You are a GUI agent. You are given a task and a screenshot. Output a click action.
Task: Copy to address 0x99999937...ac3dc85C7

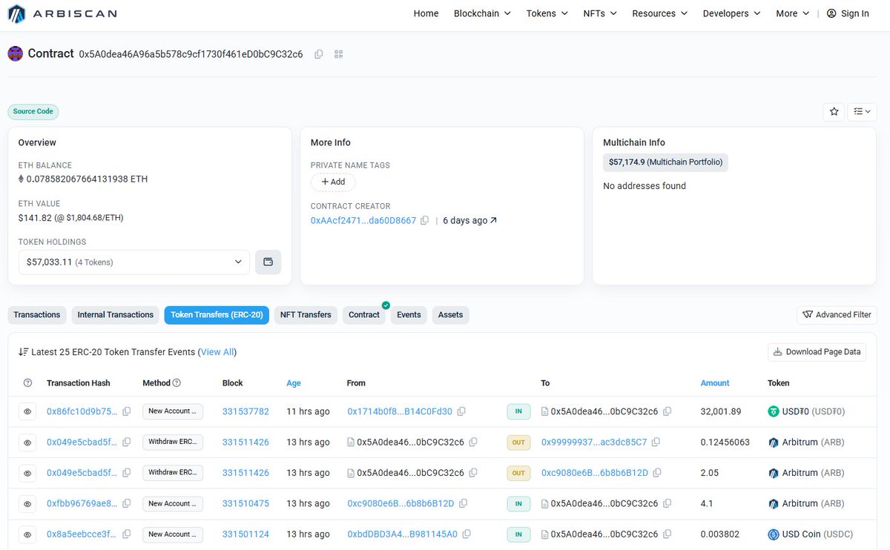(656, 442)
